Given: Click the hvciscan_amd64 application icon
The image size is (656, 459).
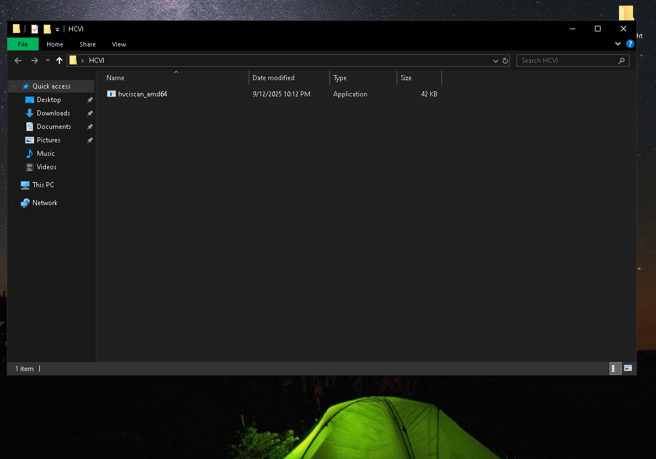Looking at the screenshot, I should [x=111, y=94].
